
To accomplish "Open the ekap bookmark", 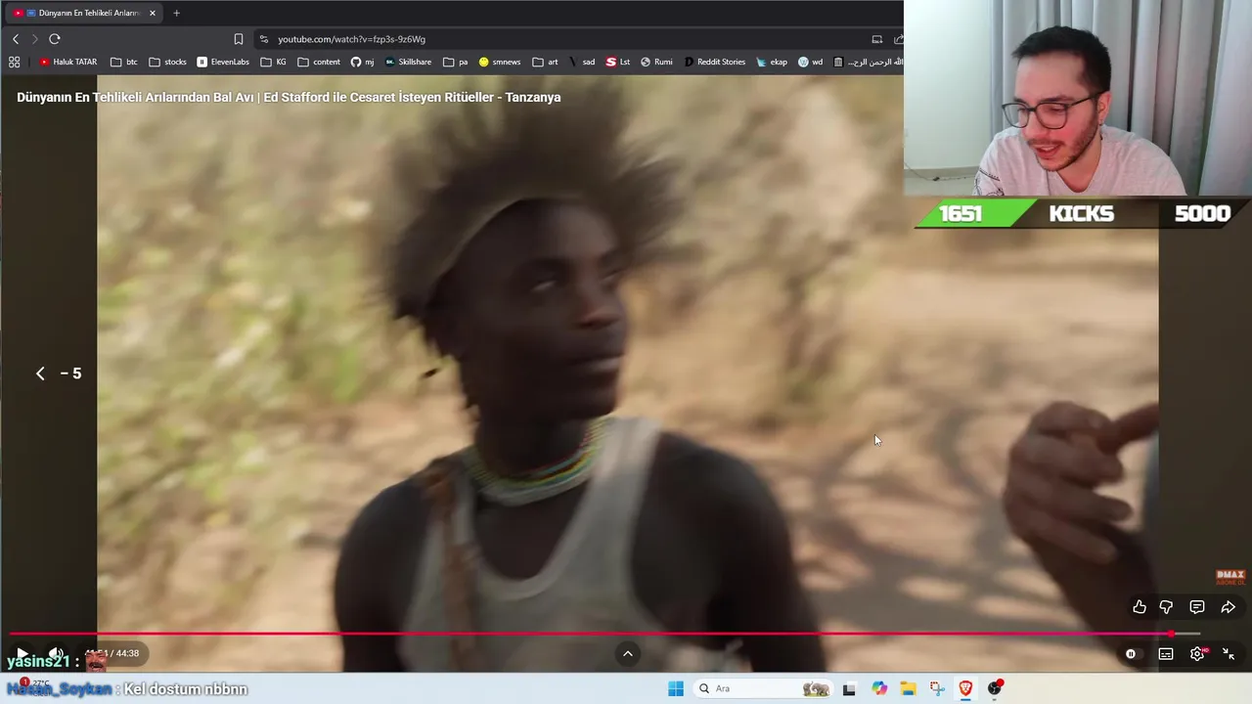I will tap(771, 62).
